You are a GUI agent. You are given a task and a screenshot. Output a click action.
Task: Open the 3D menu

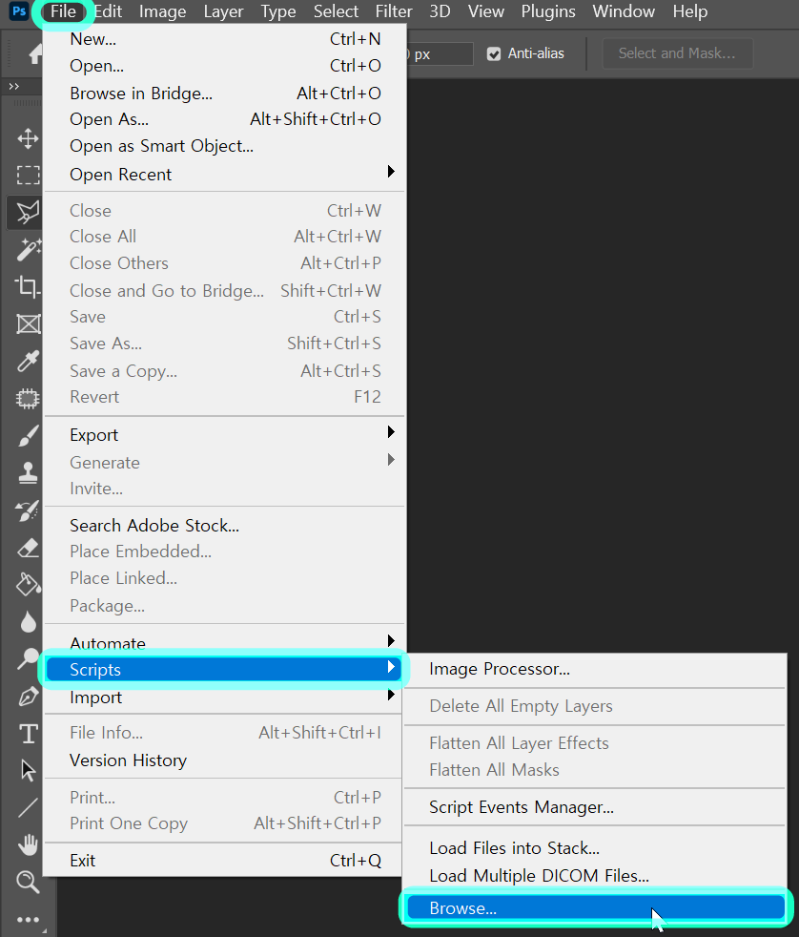tap(440, 11)
